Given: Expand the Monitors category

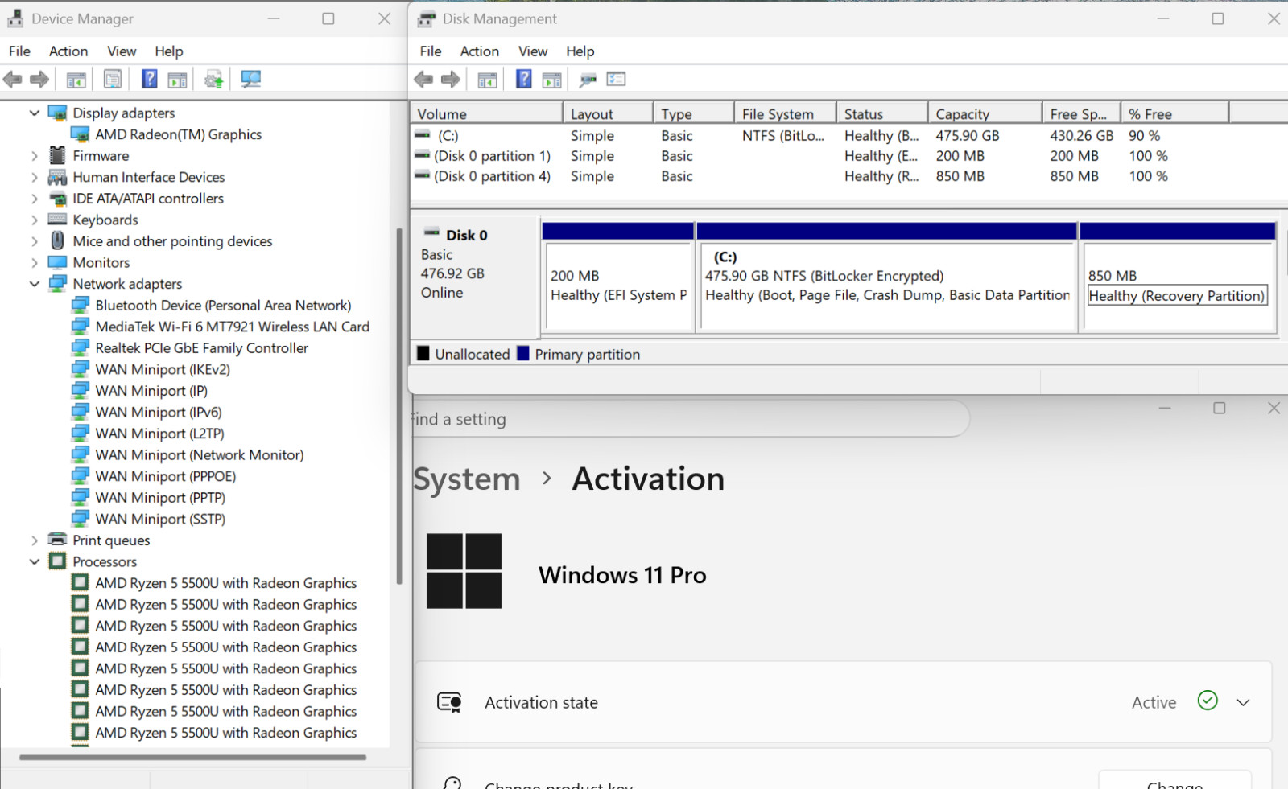Looking at the screenshot, I should click(x=35, y=263).
